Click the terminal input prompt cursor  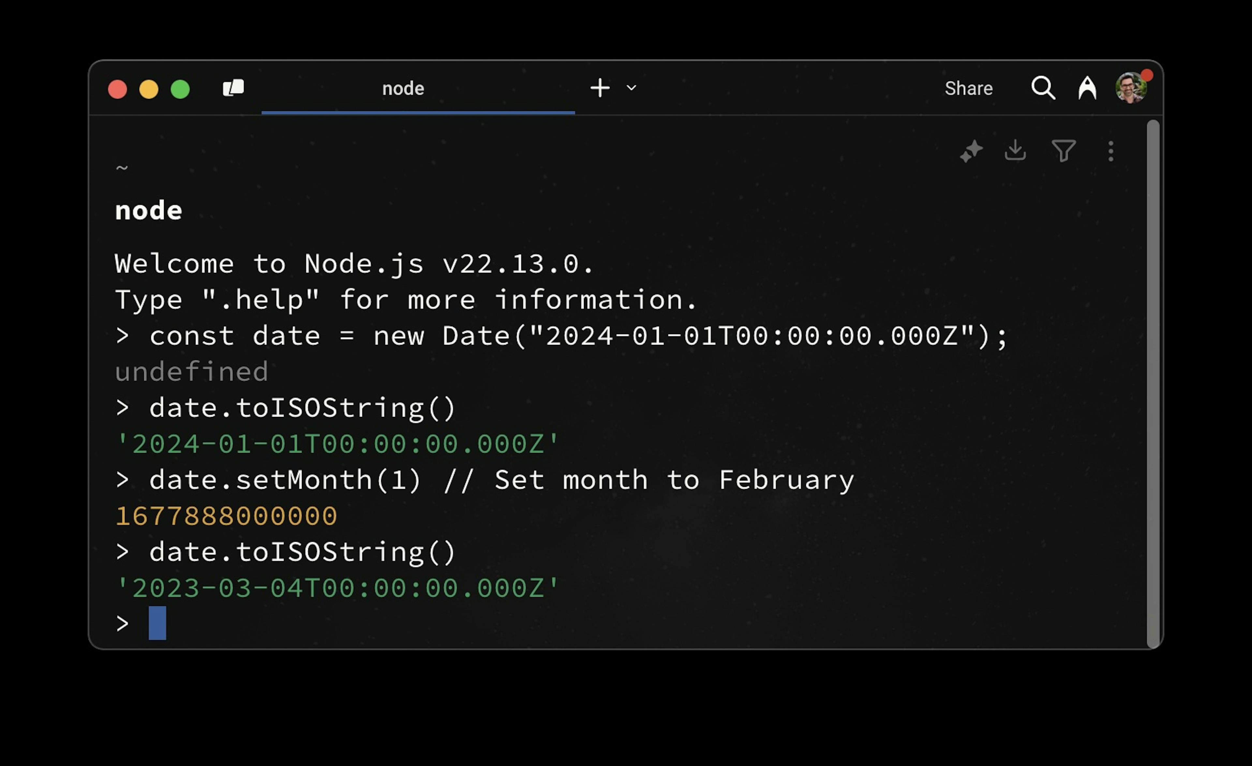[x=157, y=623]
